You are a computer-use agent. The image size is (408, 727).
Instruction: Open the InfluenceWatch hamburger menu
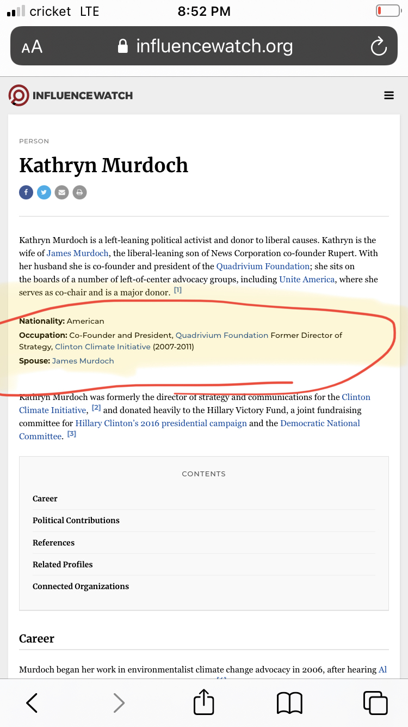[x=389, y=95]
